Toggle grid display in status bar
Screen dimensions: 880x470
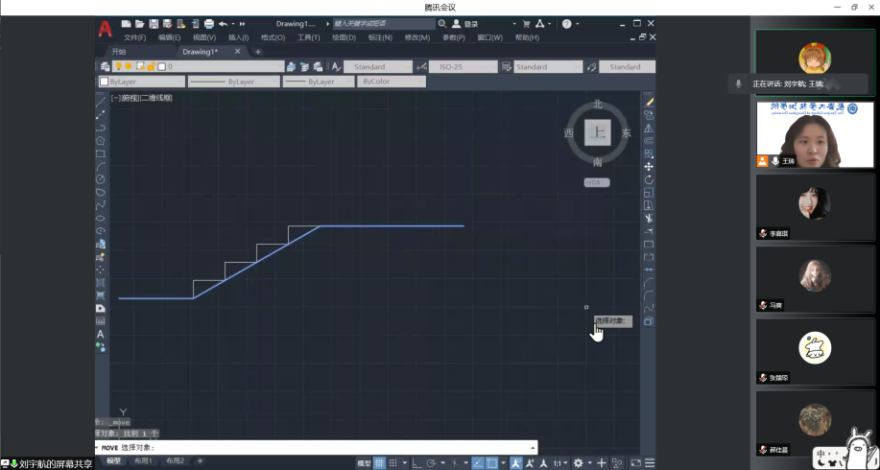[379, 462]
